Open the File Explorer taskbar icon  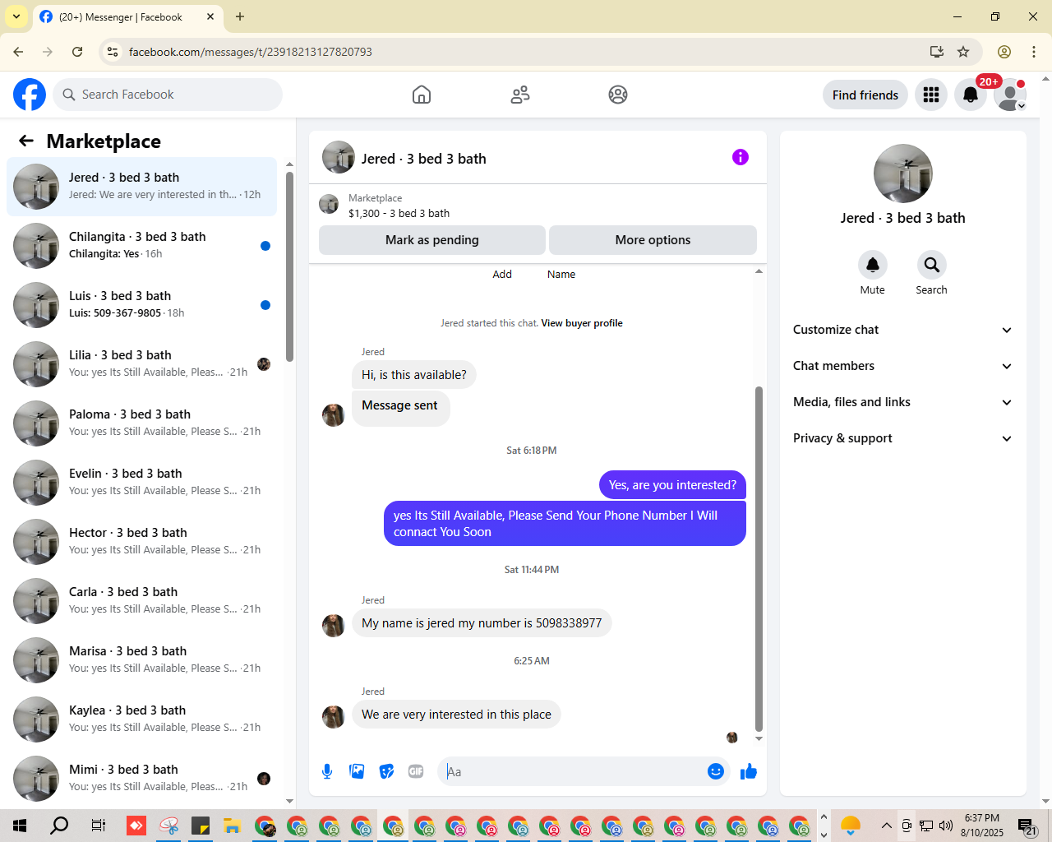click(x=232, y=826)
